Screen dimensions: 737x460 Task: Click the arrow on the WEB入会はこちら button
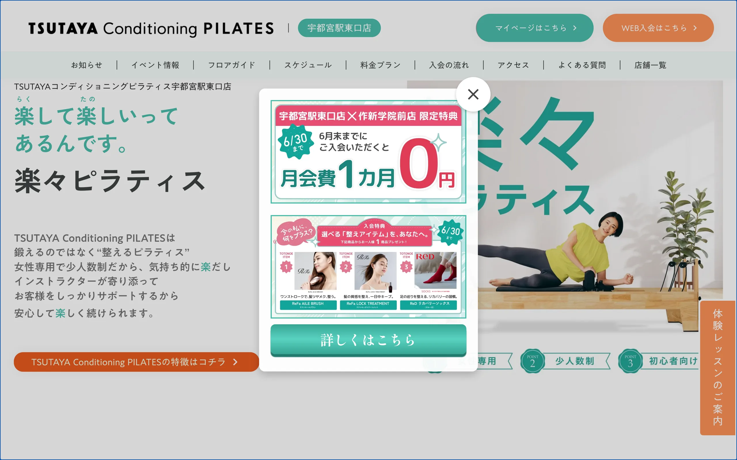tap(695, 28)
